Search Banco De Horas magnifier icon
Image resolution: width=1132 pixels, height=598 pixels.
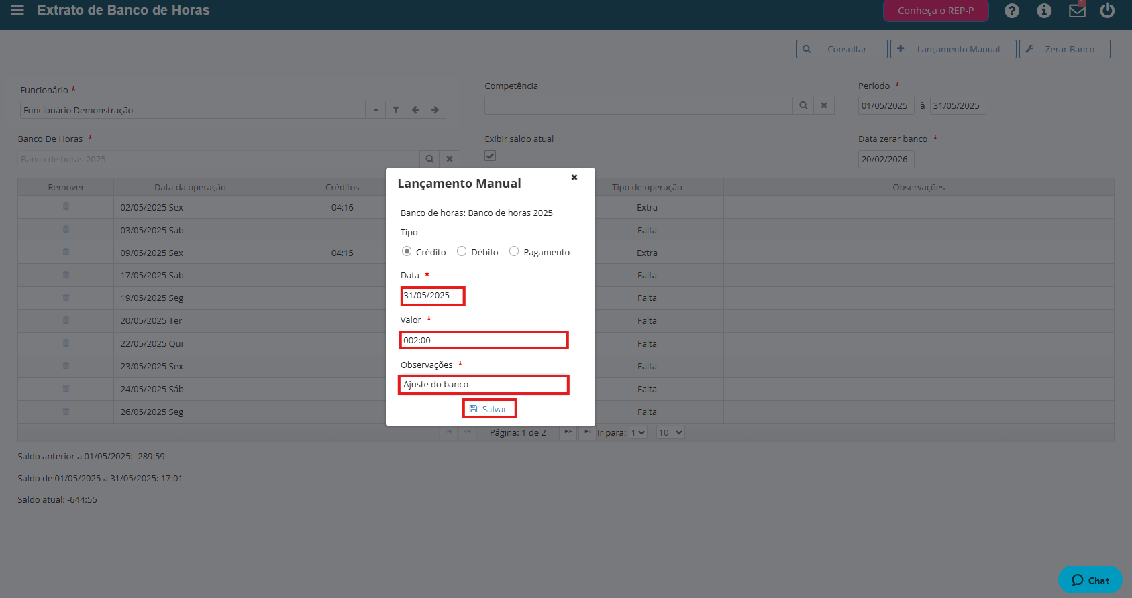coord(429,159)
